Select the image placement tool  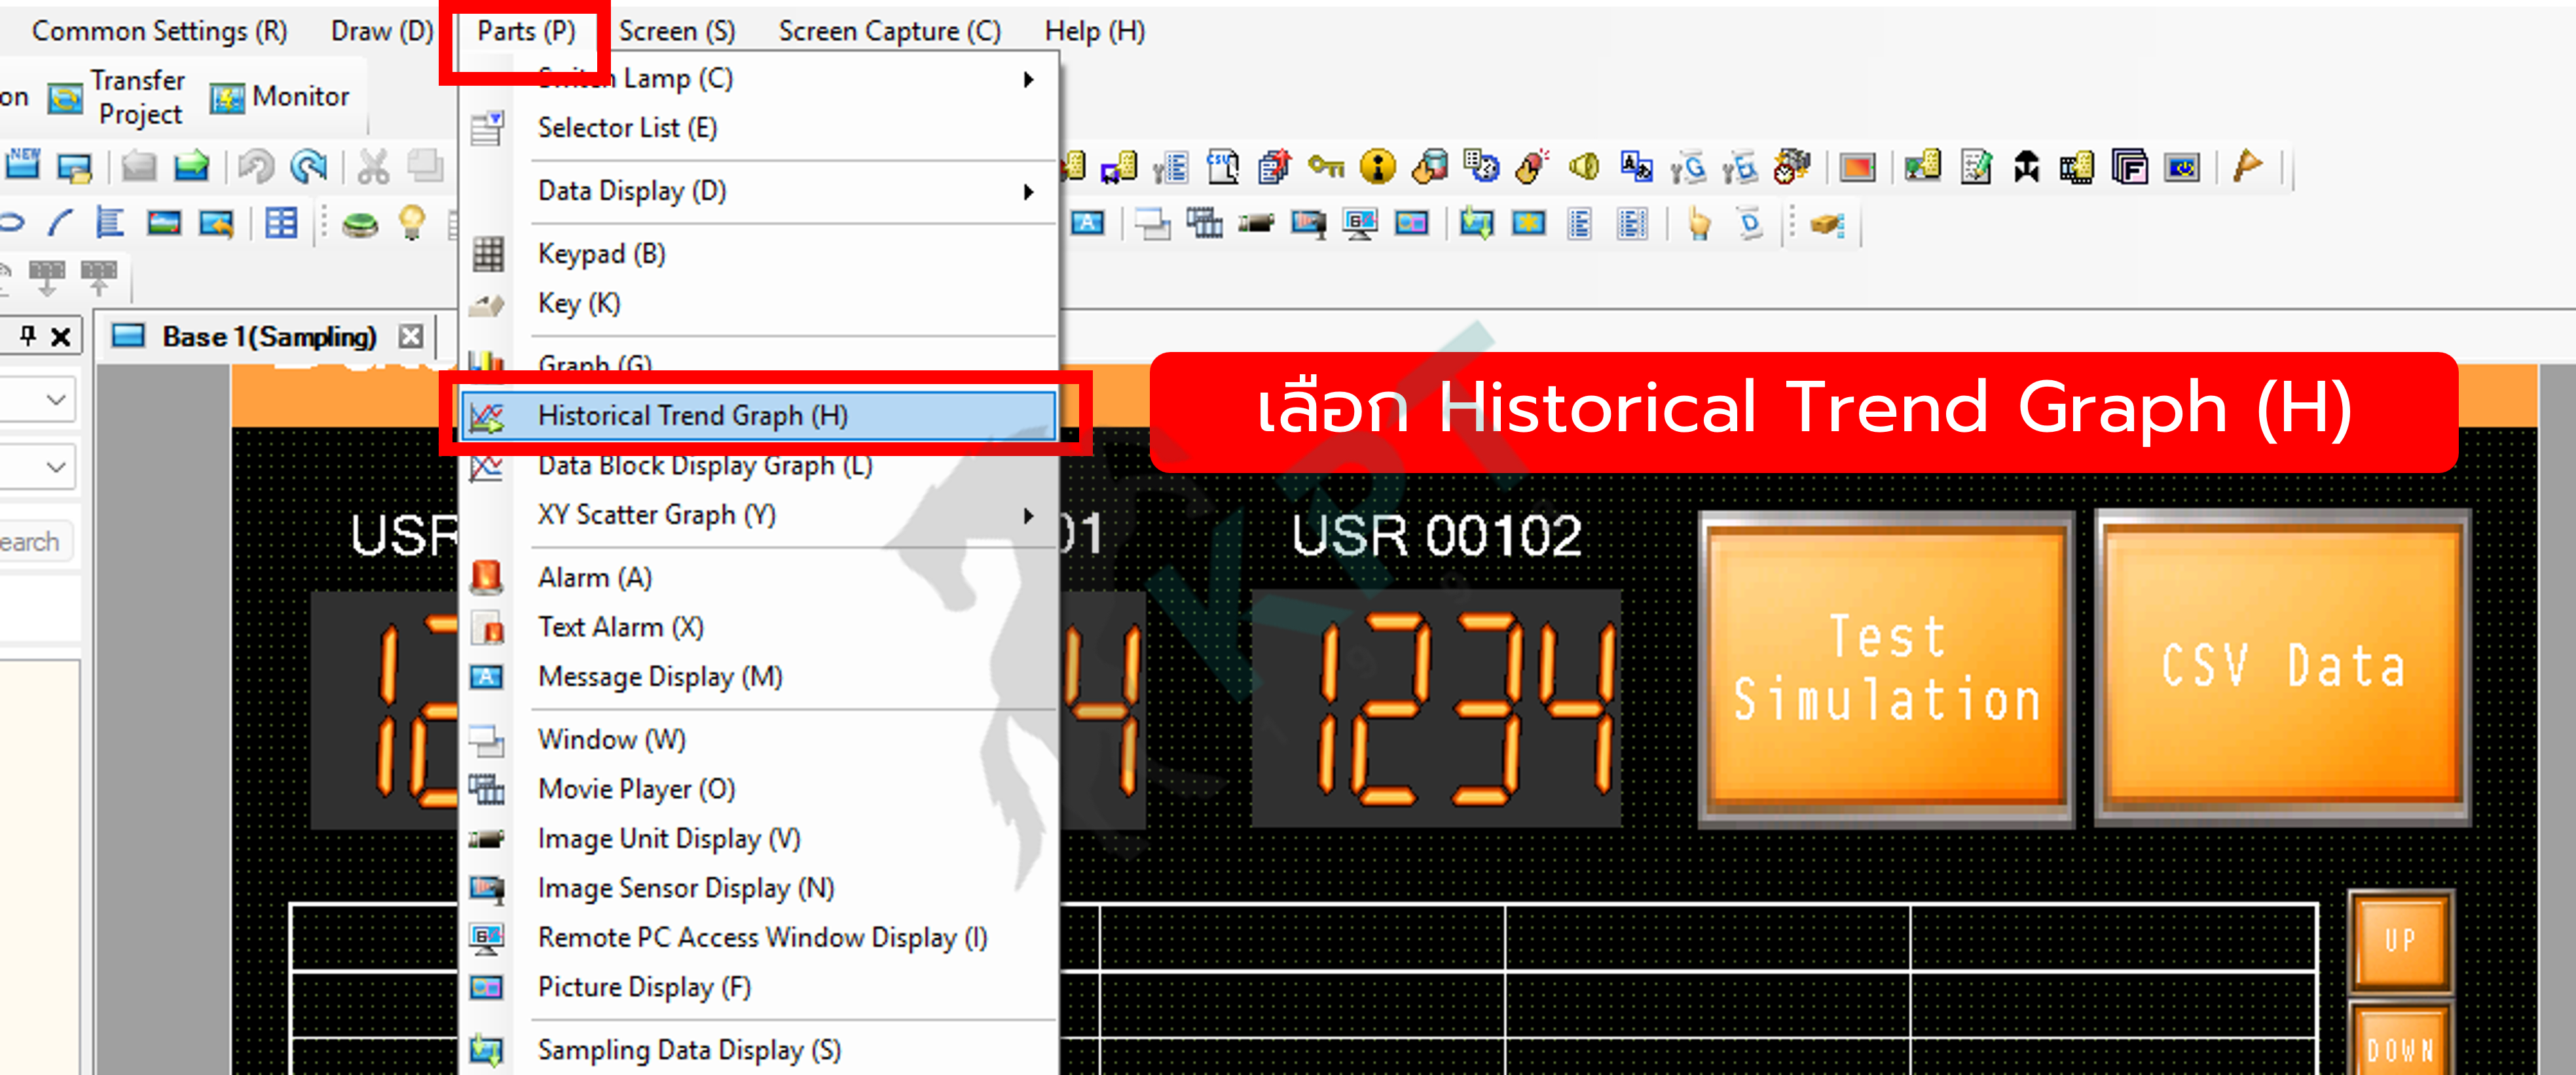coord(163,223)
